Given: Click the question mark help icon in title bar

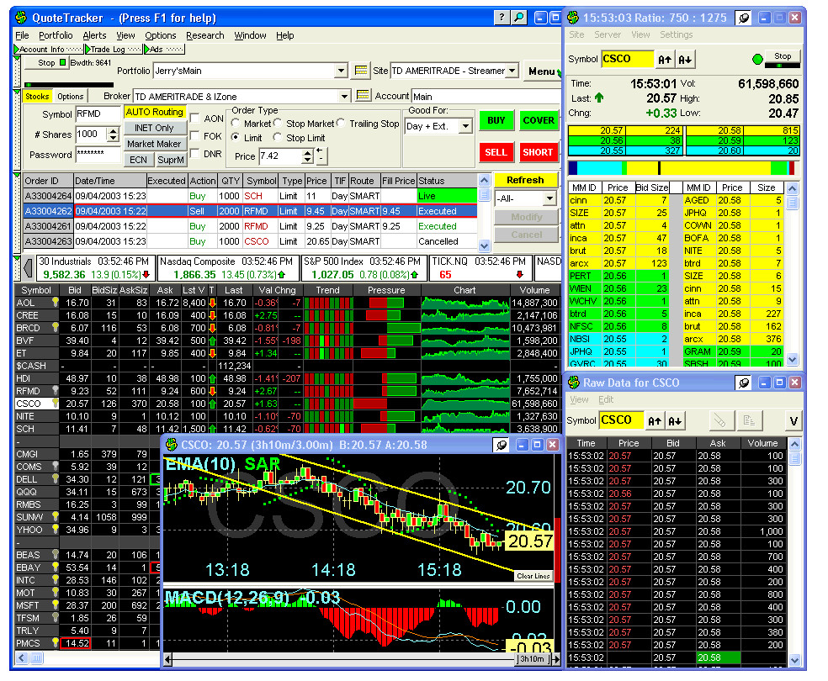Looking at the screenshot, I should [x=502, y=17].
